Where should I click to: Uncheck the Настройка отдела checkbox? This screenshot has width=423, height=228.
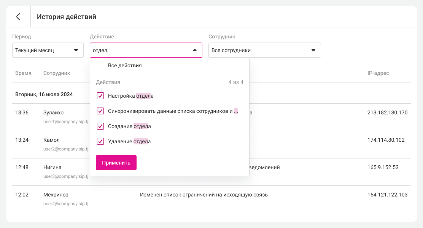click(100, 96)
